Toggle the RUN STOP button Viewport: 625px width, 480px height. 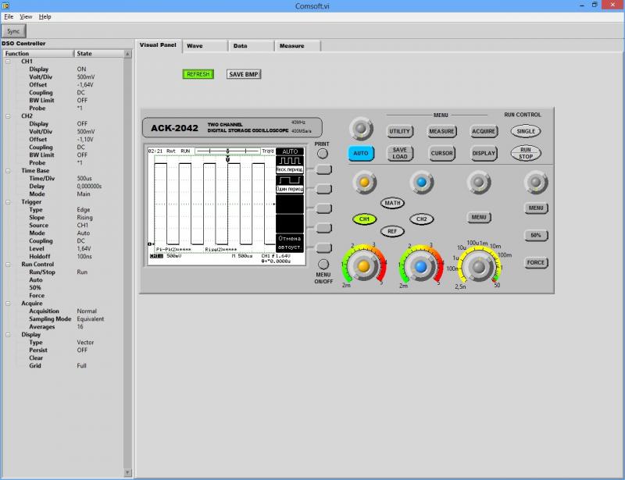click(526, 153)
